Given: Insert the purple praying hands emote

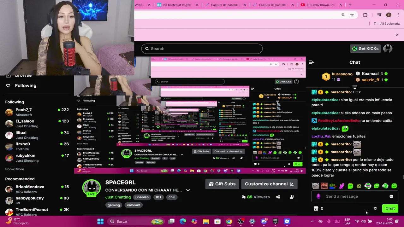Looking at the screenshot, I should 342,186.
